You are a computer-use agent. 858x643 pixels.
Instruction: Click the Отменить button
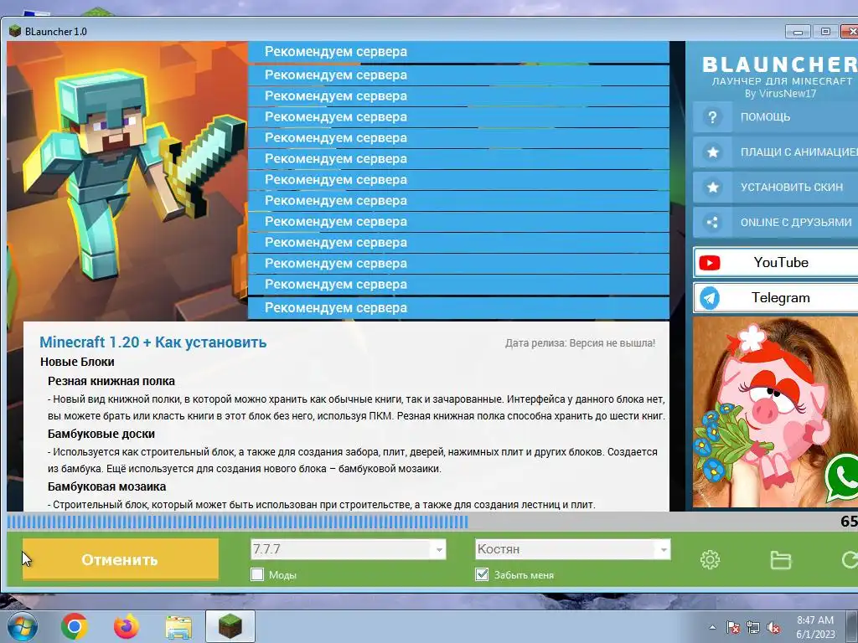click(121, 559)
